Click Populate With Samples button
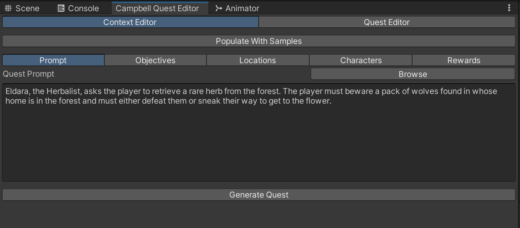Image resolution: width=520 pixels, height=228 pixels. (259, 41)
